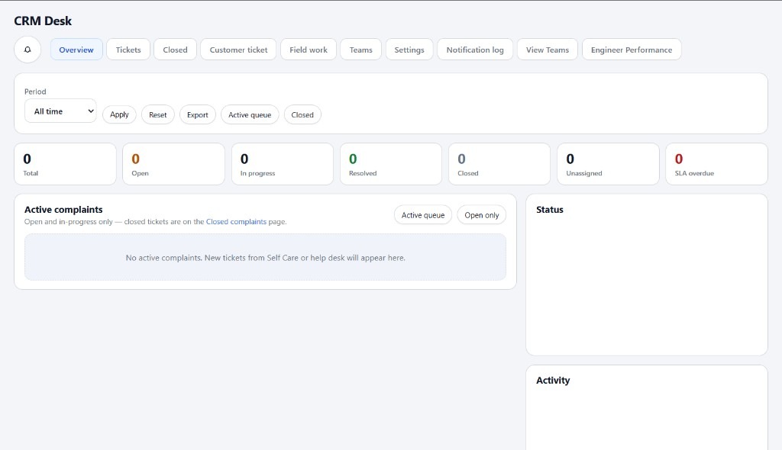Click the Active complaints heading
782x450 pixels.
(63, 210)
